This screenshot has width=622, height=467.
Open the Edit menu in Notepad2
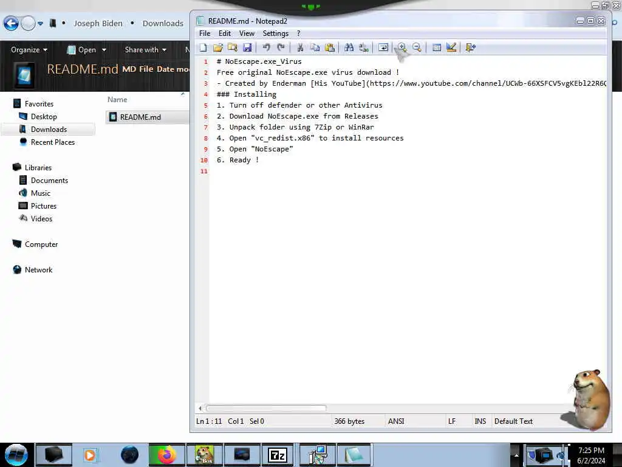pos(225,33)
